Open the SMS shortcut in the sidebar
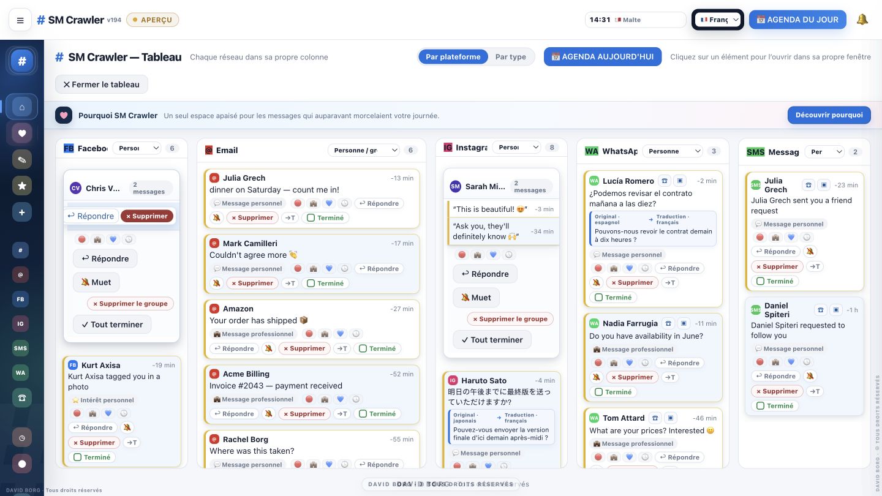 click(20, 348)
